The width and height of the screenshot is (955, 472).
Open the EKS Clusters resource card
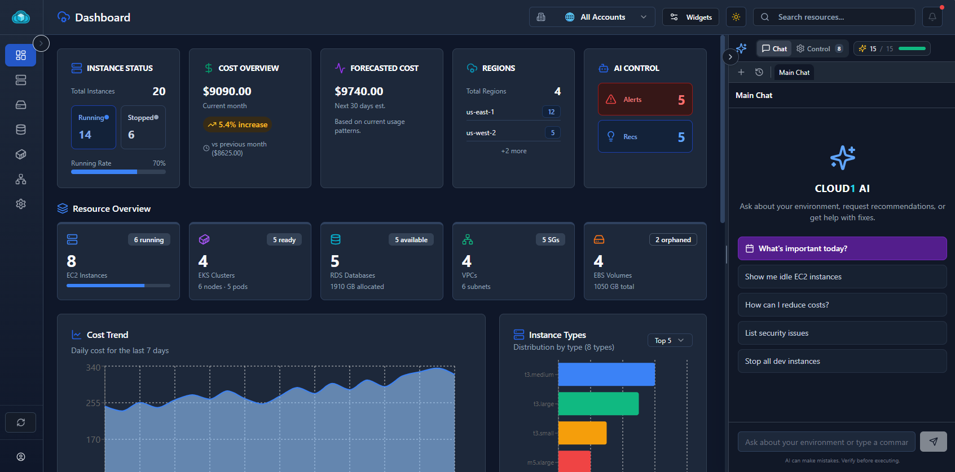tap(250, 261)
